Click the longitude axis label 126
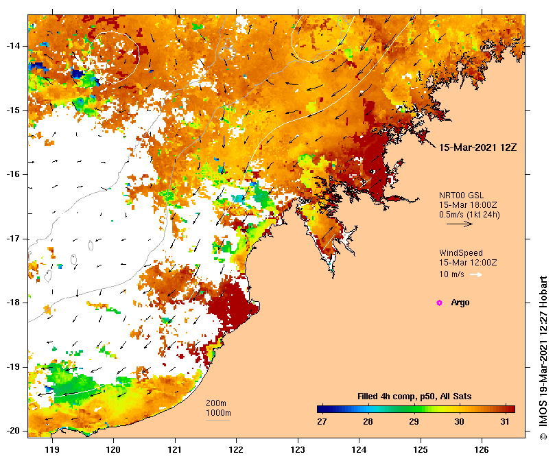 click(x=482, y=450)
